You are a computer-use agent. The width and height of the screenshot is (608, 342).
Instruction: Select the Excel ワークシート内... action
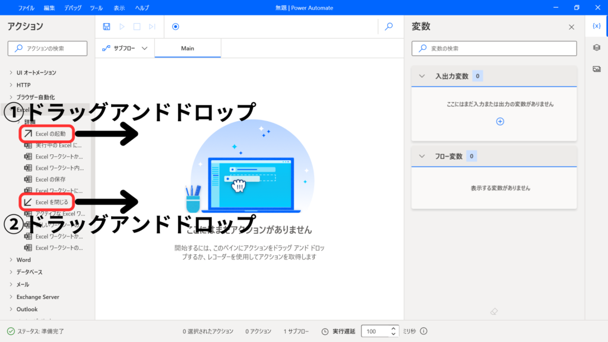[54, 168]
